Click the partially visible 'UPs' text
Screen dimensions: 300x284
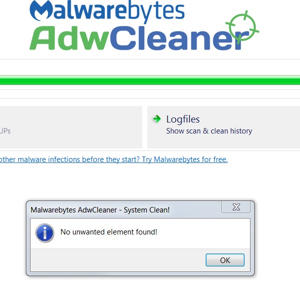pos(5,131)
